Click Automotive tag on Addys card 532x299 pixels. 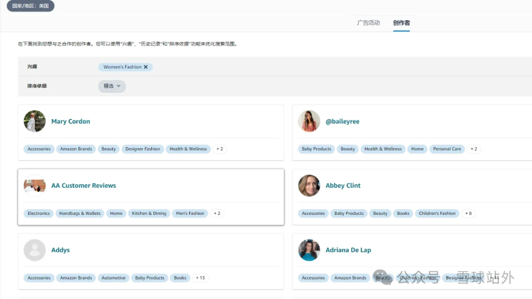[x=113, y=278]
